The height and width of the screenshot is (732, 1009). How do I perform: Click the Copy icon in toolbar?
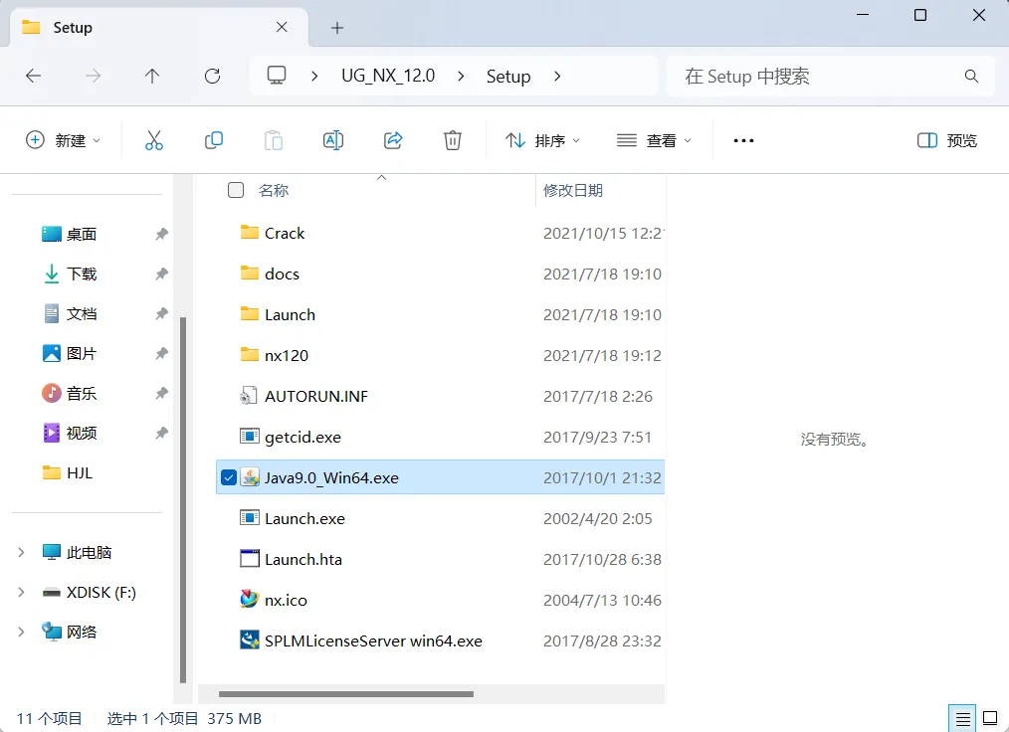click(214, 140)
